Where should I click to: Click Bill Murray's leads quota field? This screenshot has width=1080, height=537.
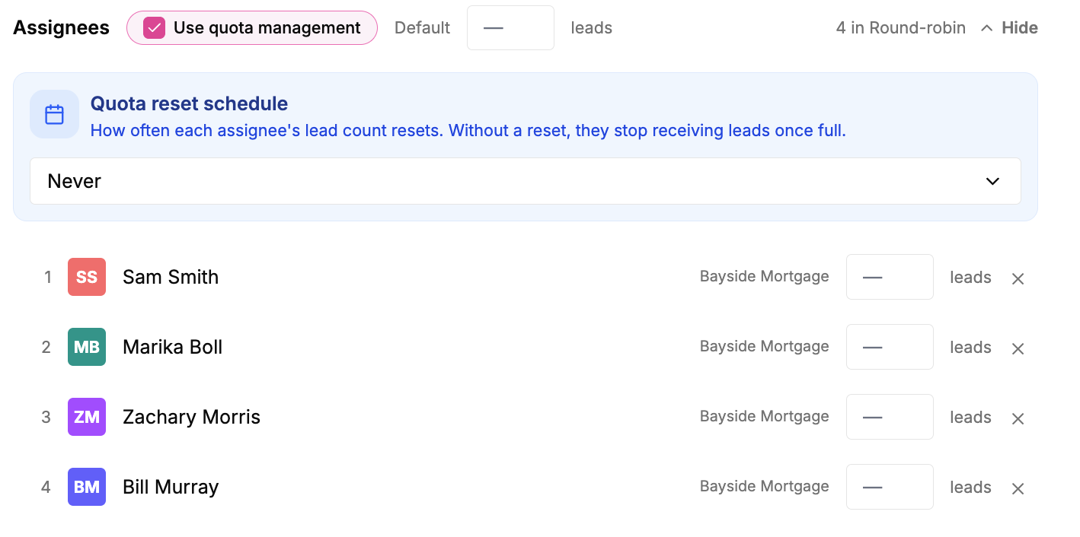pyautogui.click(x=890, y=487)
